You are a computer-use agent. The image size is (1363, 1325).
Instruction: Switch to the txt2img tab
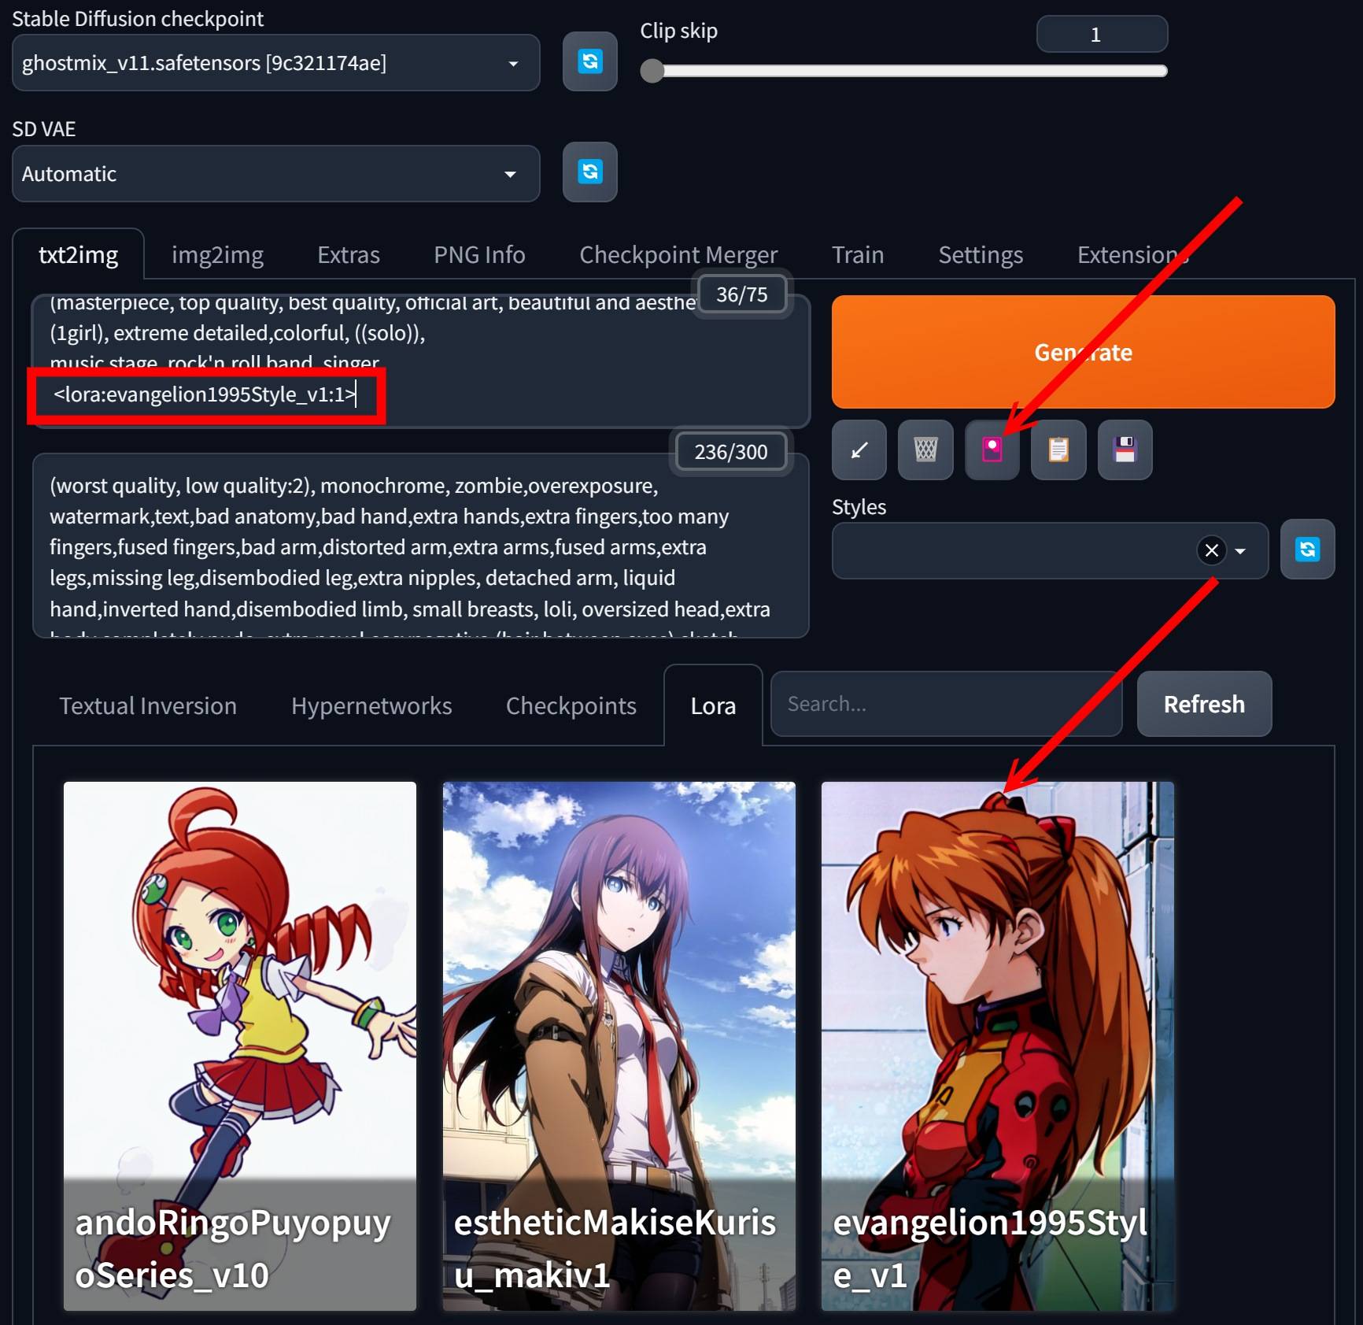pos(79,254)
